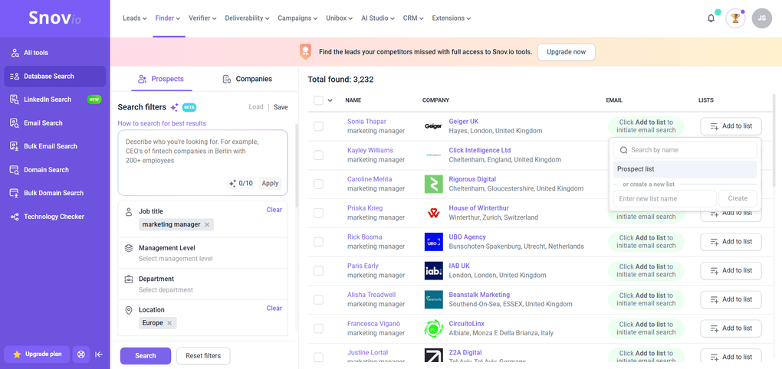Click the Rigorous Digital logo
Screen dimensions: 782x369
(x=433, y=184)
